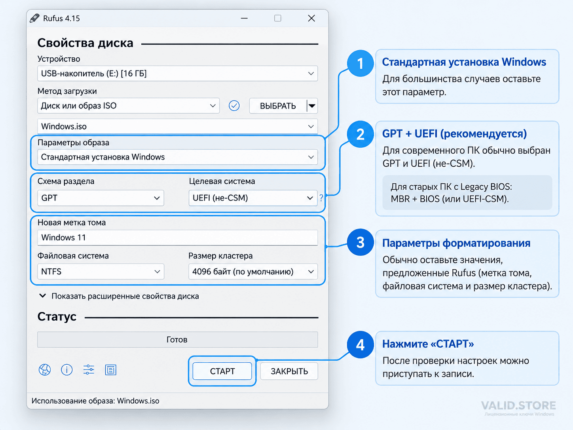Show the log window icon
The image size is (573, 430).
pos(111,370)
